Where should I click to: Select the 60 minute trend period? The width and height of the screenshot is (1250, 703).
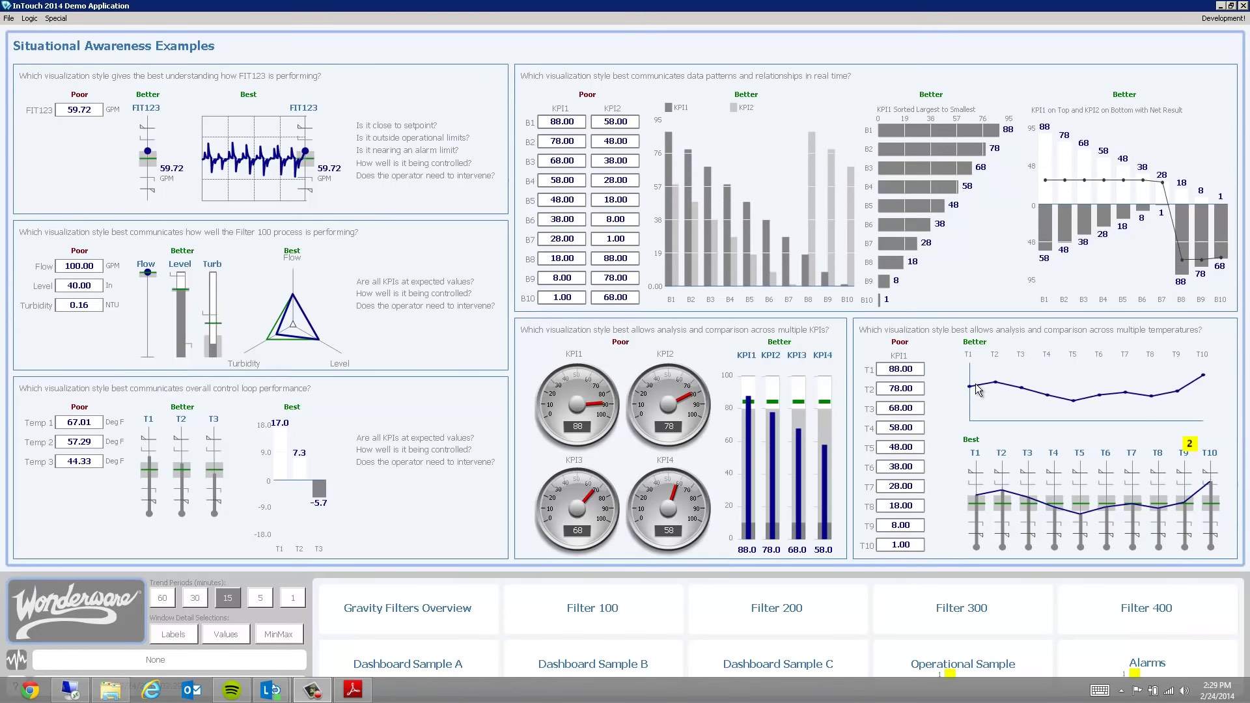(162, 598)
